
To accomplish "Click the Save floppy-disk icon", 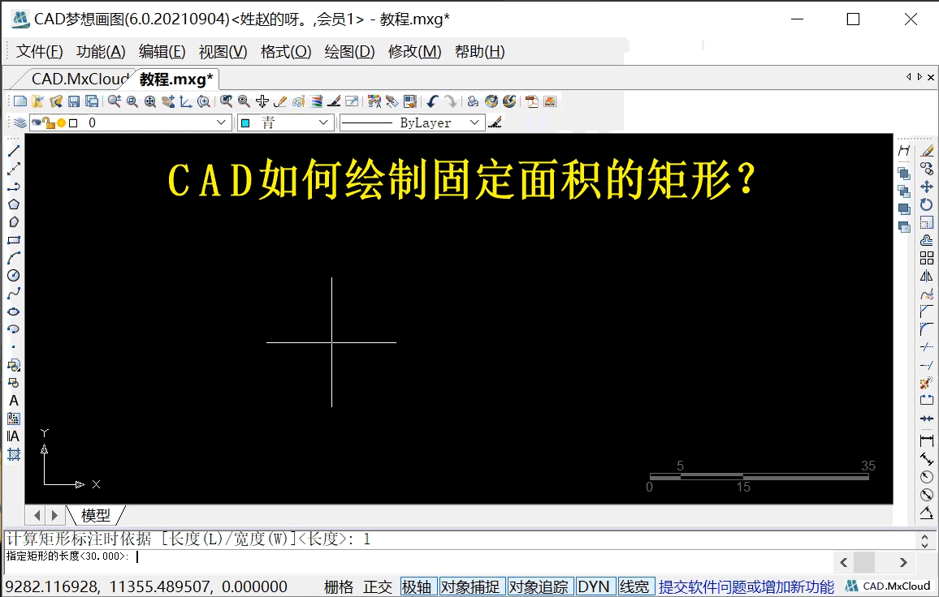I will tap(74, 101).
